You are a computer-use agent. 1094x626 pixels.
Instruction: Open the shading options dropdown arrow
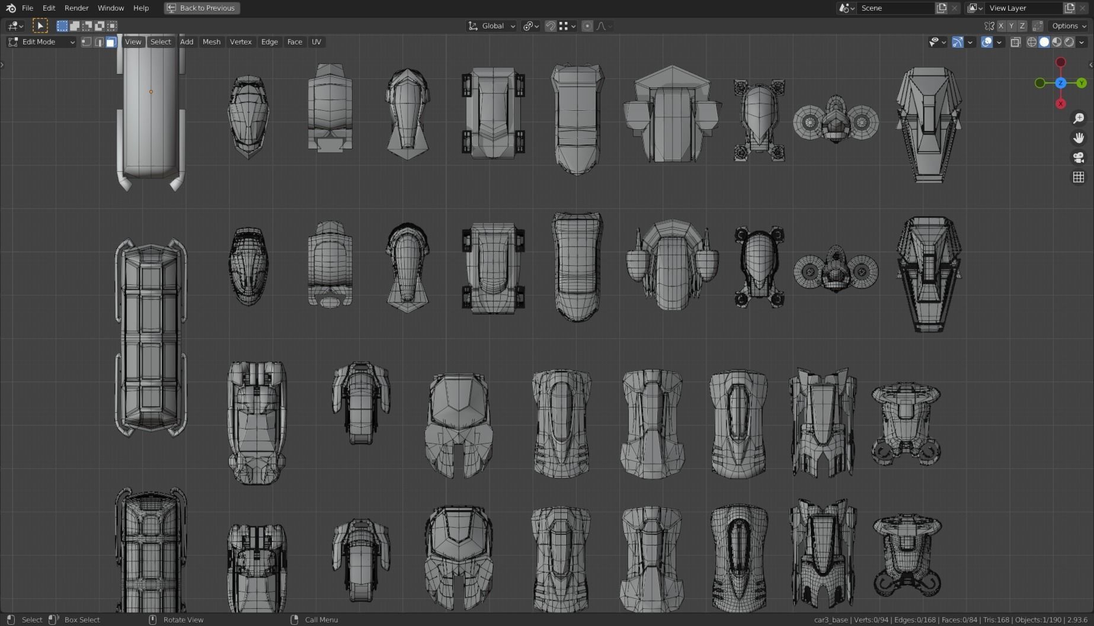[x=1082, y=42]
